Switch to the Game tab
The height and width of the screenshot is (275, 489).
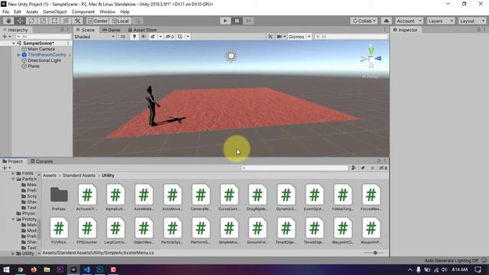pyautogui.click(x=111, y=30)
